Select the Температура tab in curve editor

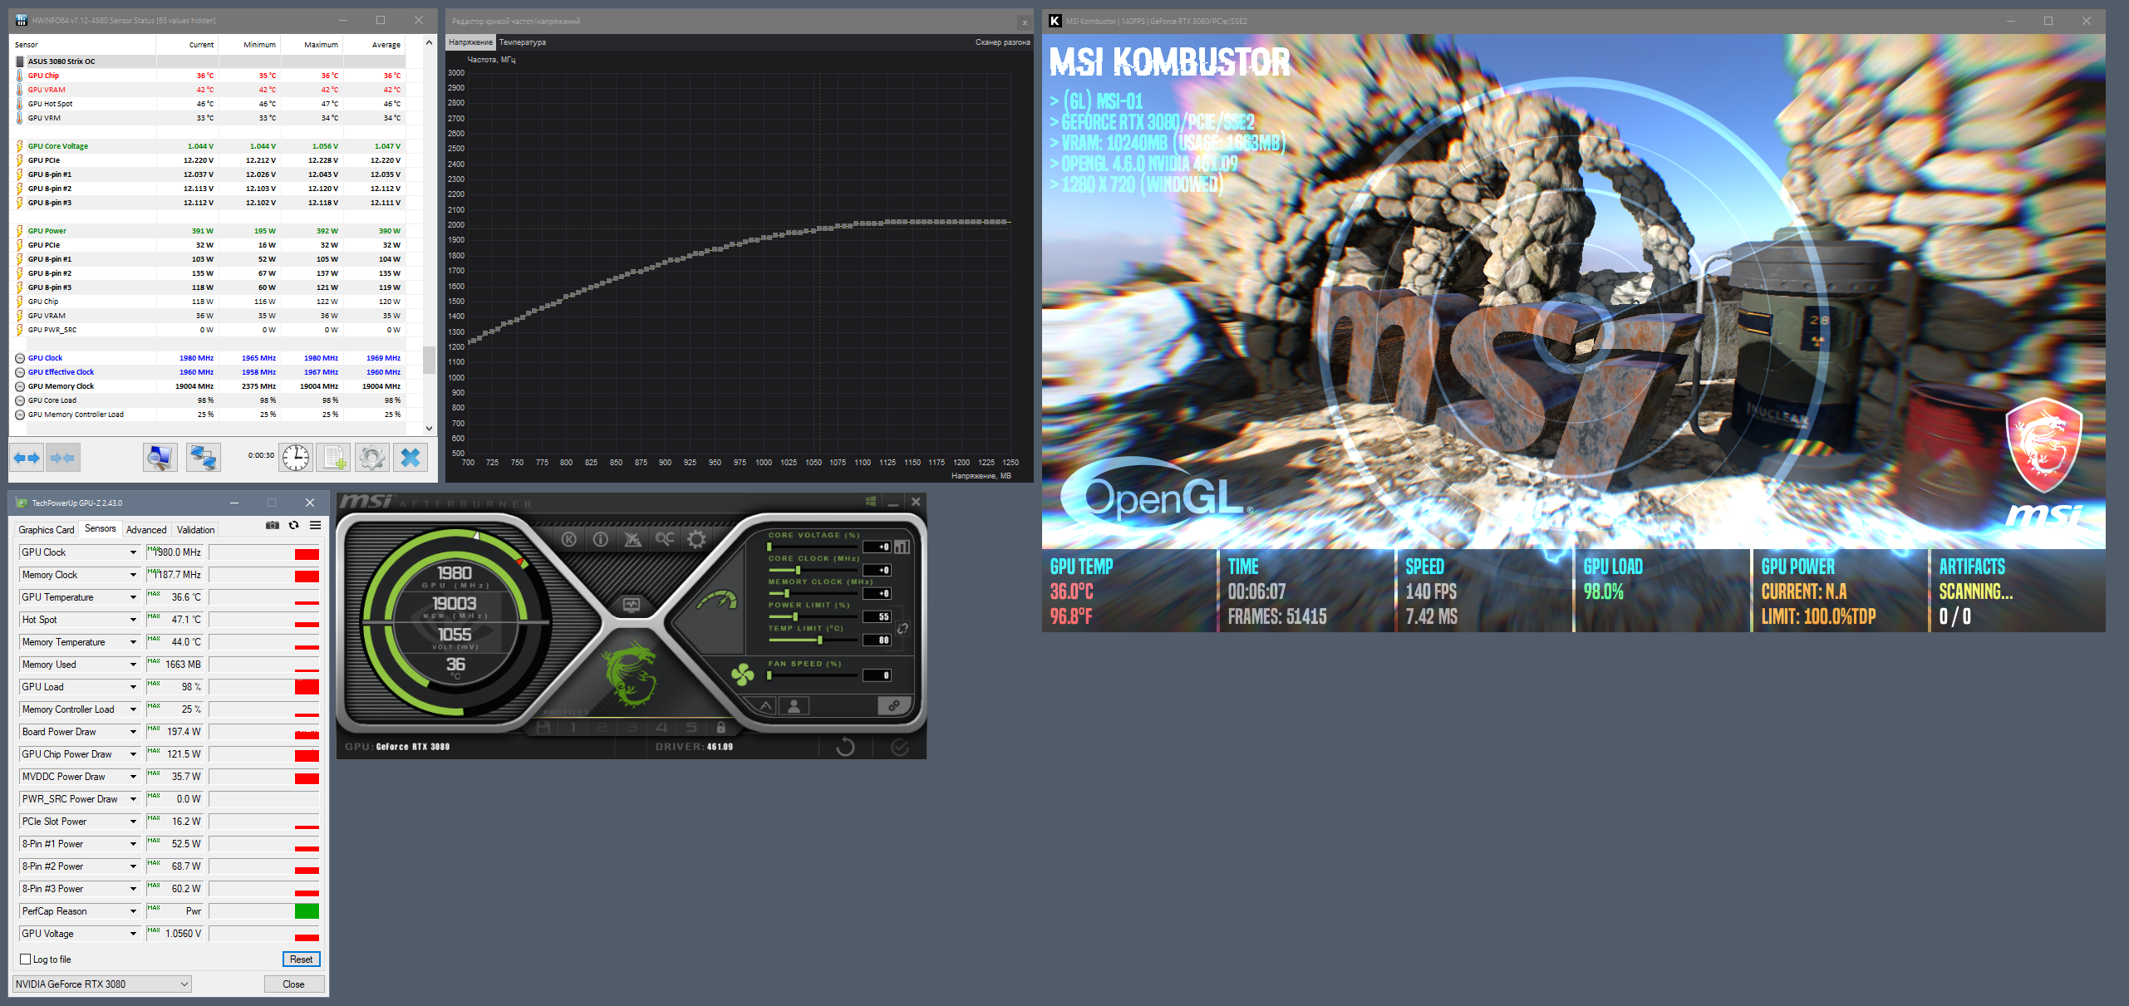tap(522, 42)
